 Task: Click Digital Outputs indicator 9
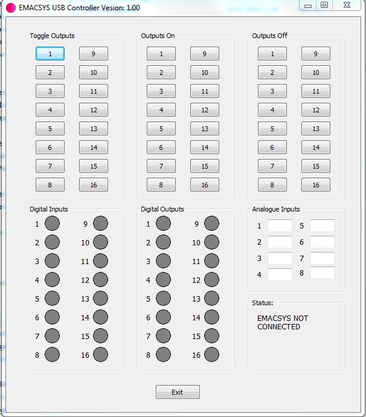[x=211, y=224]
